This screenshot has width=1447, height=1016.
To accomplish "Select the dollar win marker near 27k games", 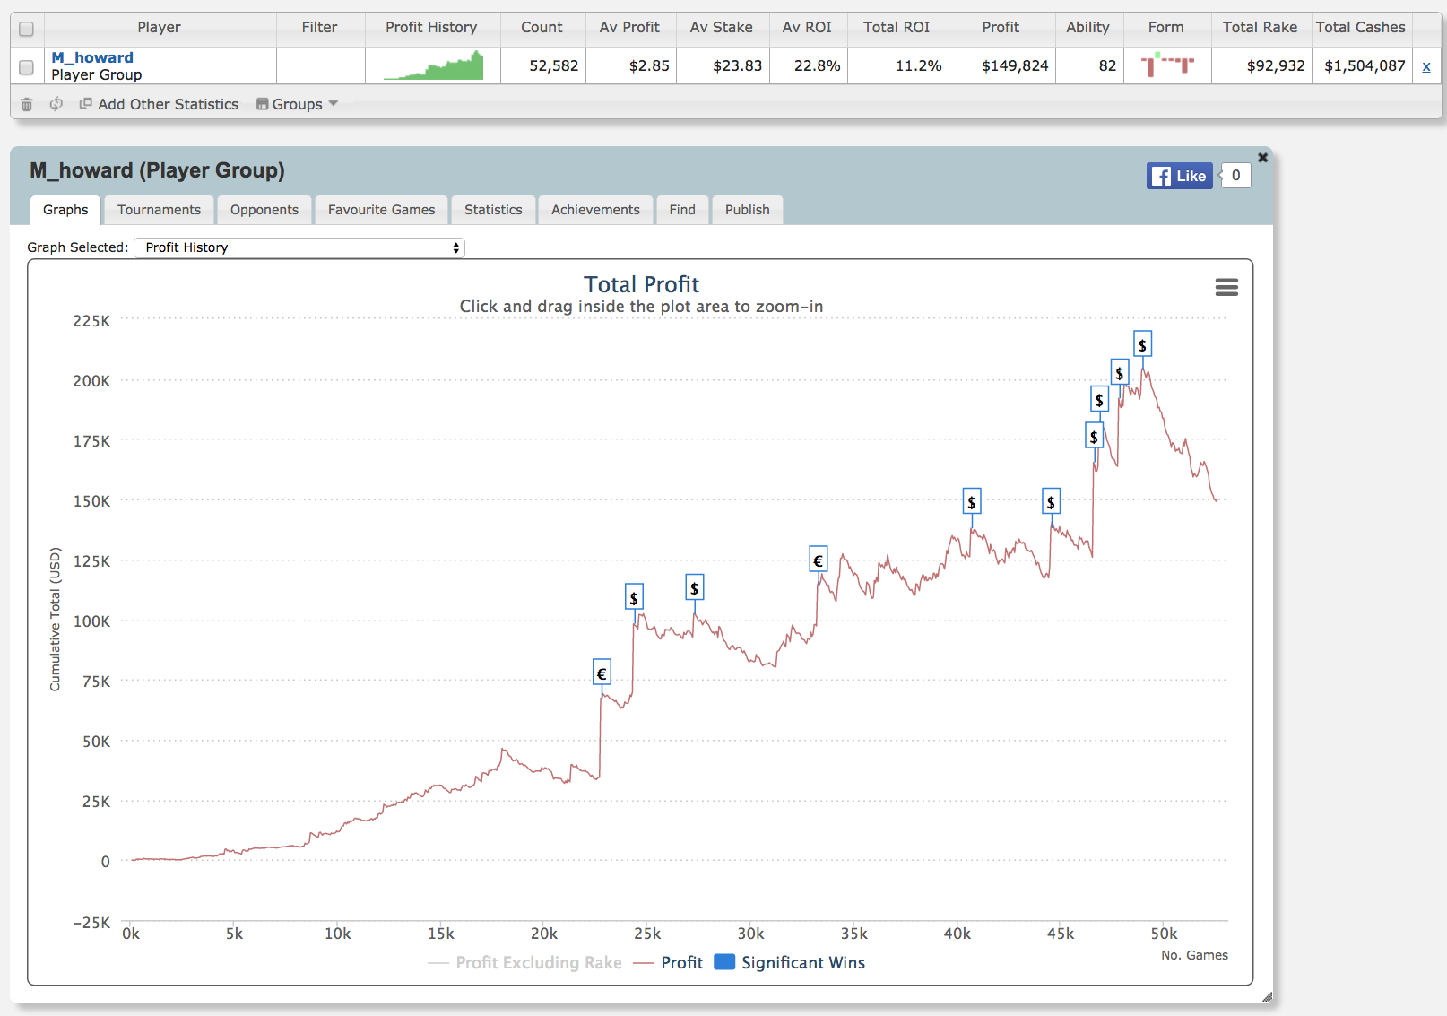I will (694, 588).
